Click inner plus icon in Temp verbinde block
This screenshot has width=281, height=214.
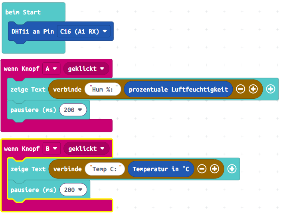tap(215, 169)
